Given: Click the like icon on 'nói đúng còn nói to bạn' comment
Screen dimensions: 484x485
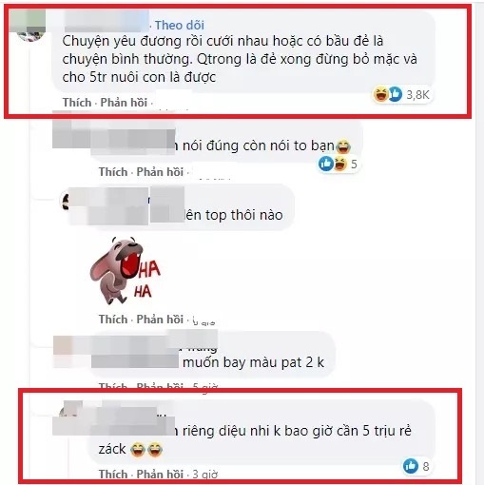Looking at the screenshot, I should tap(326, 164).
